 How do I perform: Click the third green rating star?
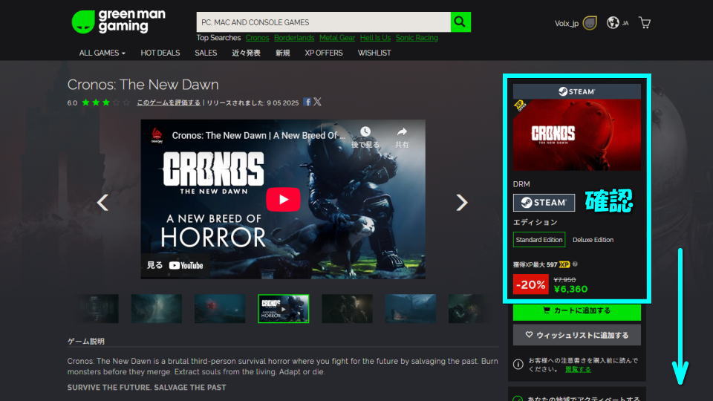pyautogui.click(x=106, y=102)
